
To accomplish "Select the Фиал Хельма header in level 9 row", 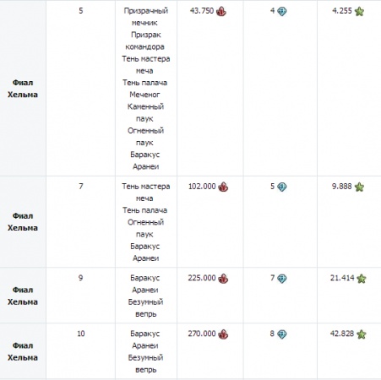I will point(23,296).
